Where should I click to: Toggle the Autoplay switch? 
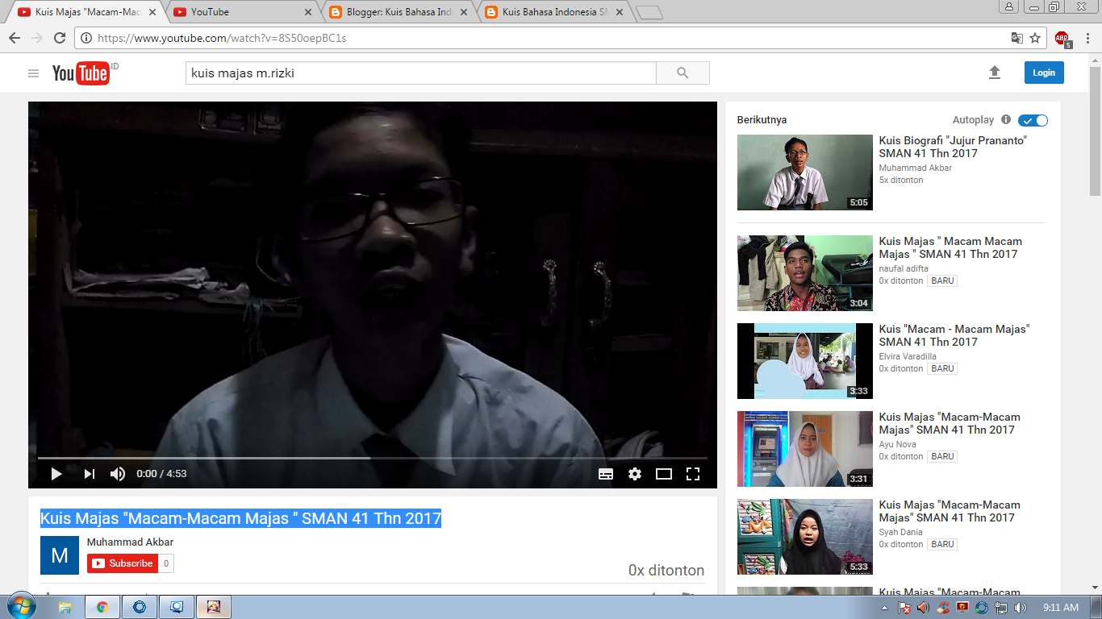(1033, 120)
